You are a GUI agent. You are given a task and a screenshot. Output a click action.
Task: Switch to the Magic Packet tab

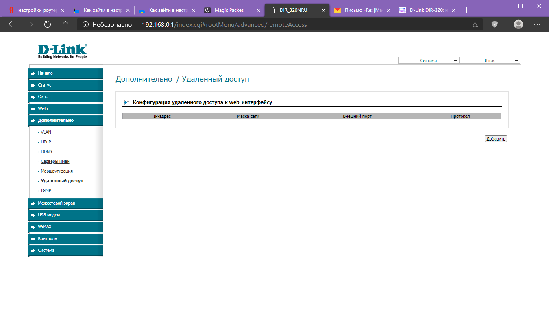point(229,10)
